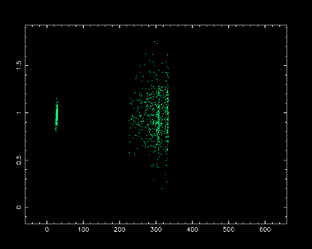Click the x-axis label 300

tap(156, 230)
